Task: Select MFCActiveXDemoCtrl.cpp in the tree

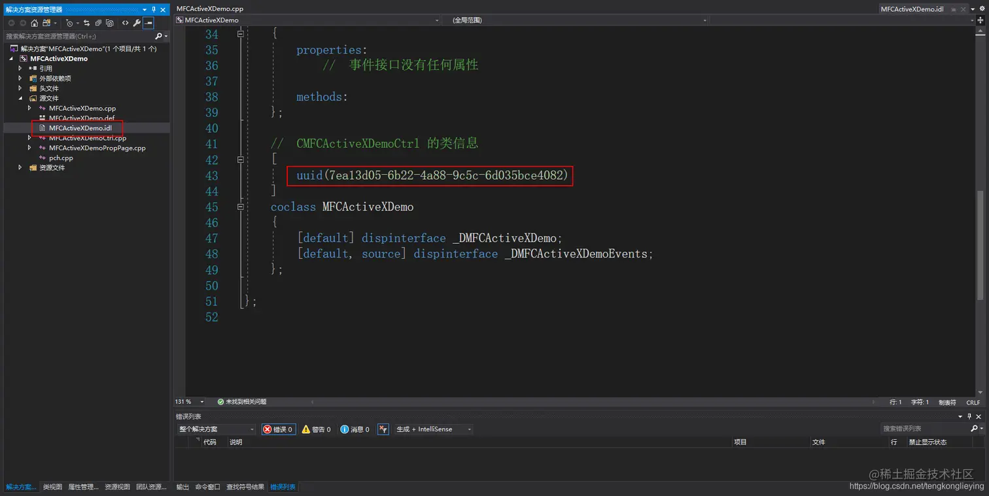Action: (88, 138)
